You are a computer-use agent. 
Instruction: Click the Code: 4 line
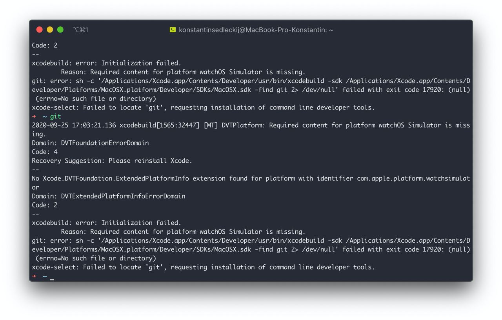[45, 152]
